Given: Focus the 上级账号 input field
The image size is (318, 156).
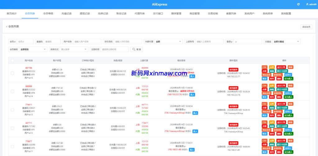Looking at the screenshot, I should (x=209, y=42).
